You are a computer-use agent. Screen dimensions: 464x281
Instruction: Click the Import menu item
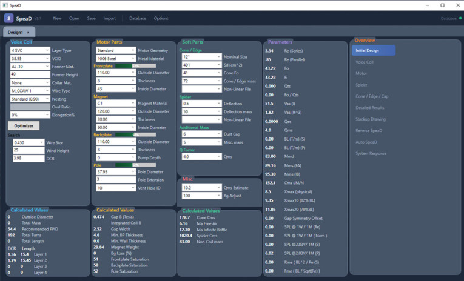[110, 18]
